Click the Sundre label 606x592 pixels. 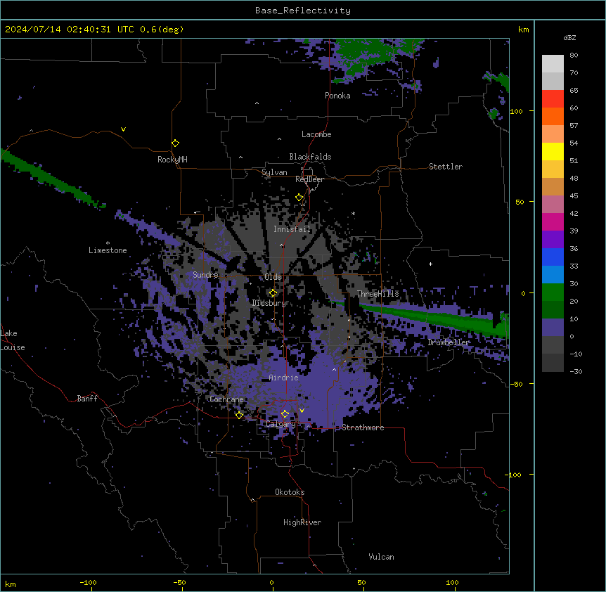pos(205,275)
